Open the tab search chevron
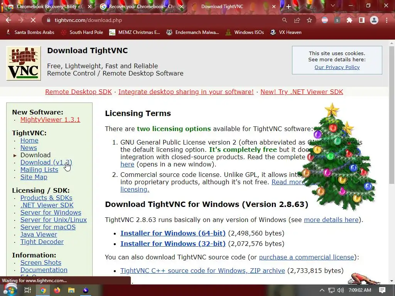Image resolution: width=395 pixels, height=296 pixels. coord(333,5)
